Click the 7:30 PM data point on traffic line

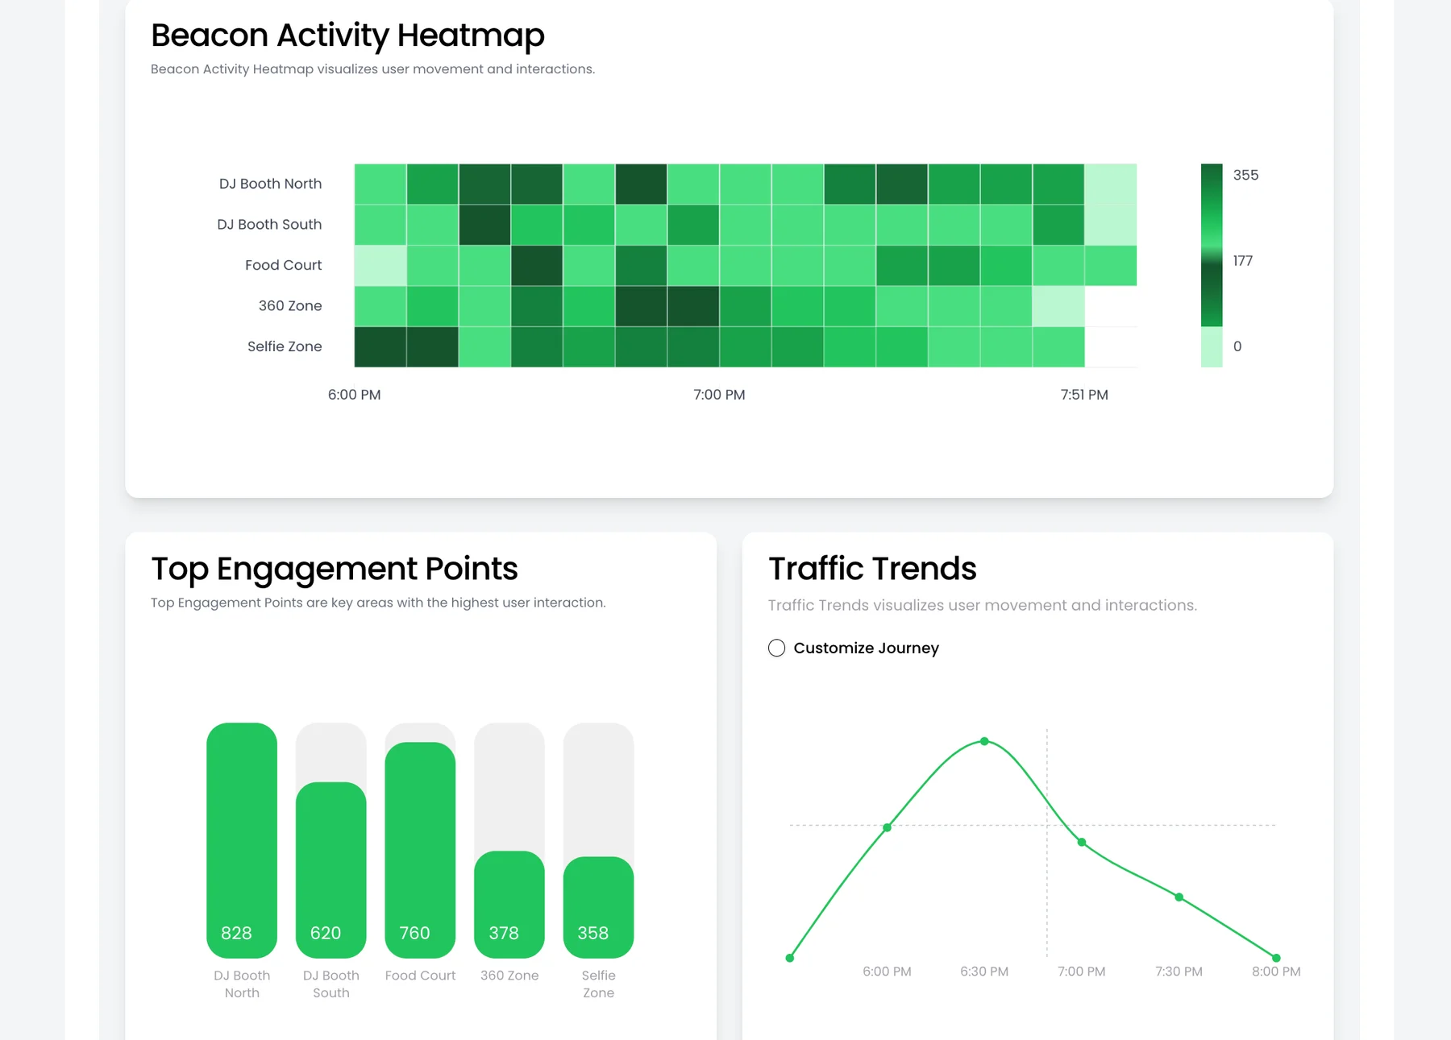(1179, 897)
